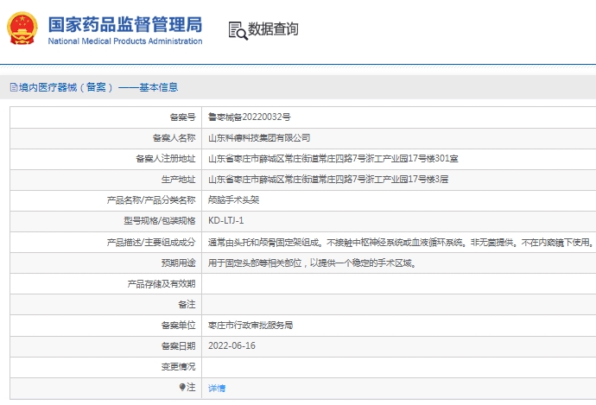Click the 生产地址 label cell
The width and height of the screenshot is (596, 405).
[178, 180]
